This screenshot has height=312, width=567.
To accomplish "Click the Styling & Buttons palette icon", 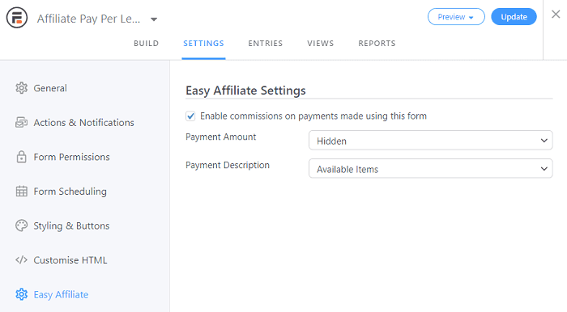I will tap(21, 226).
